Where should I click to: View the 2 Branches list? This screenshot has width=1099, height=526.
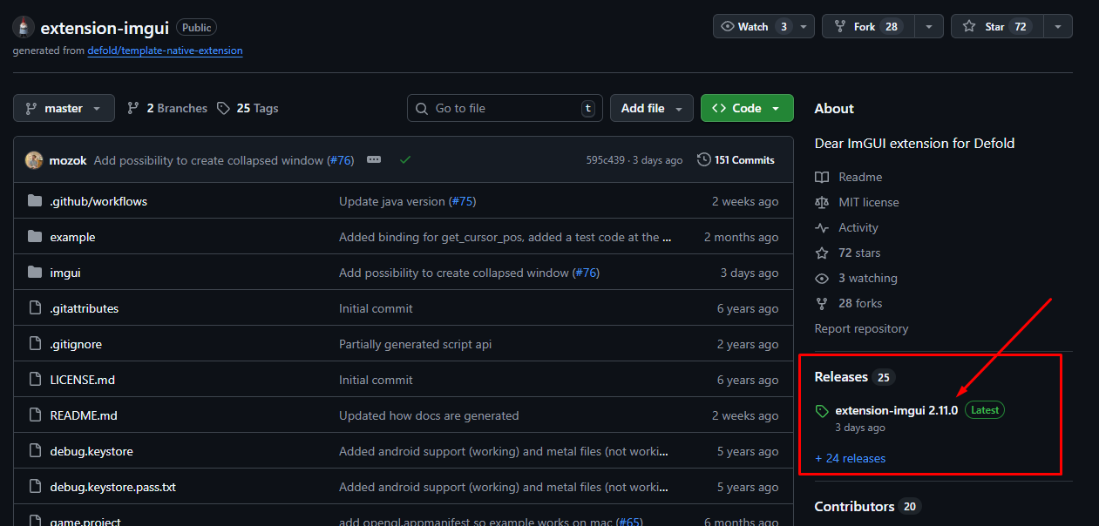pos(167,108)
